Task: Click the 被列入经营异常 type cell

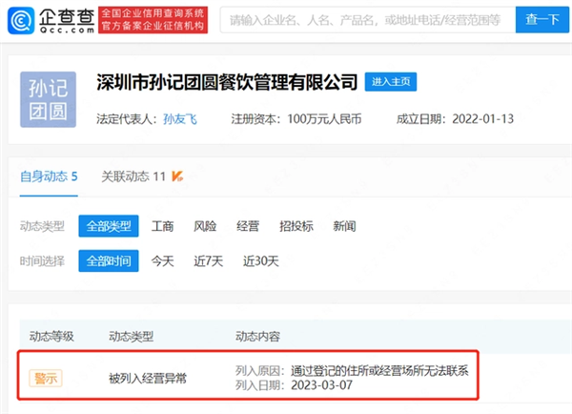Action: point(148,378)
